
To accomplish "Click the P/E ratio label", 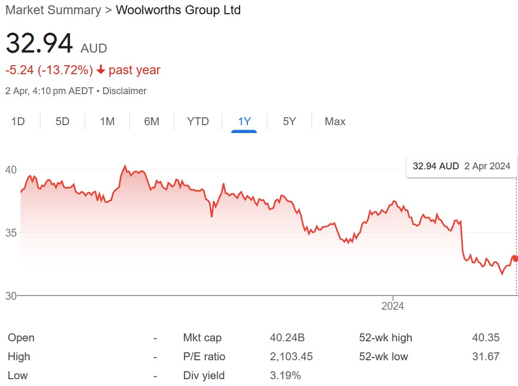I will [204, 357].
